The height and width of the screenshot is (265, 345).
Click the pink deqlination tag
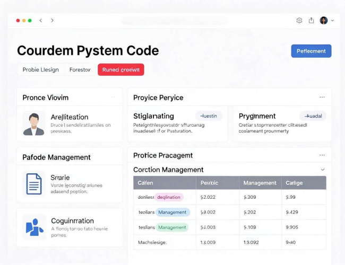[x=169, y=197]
